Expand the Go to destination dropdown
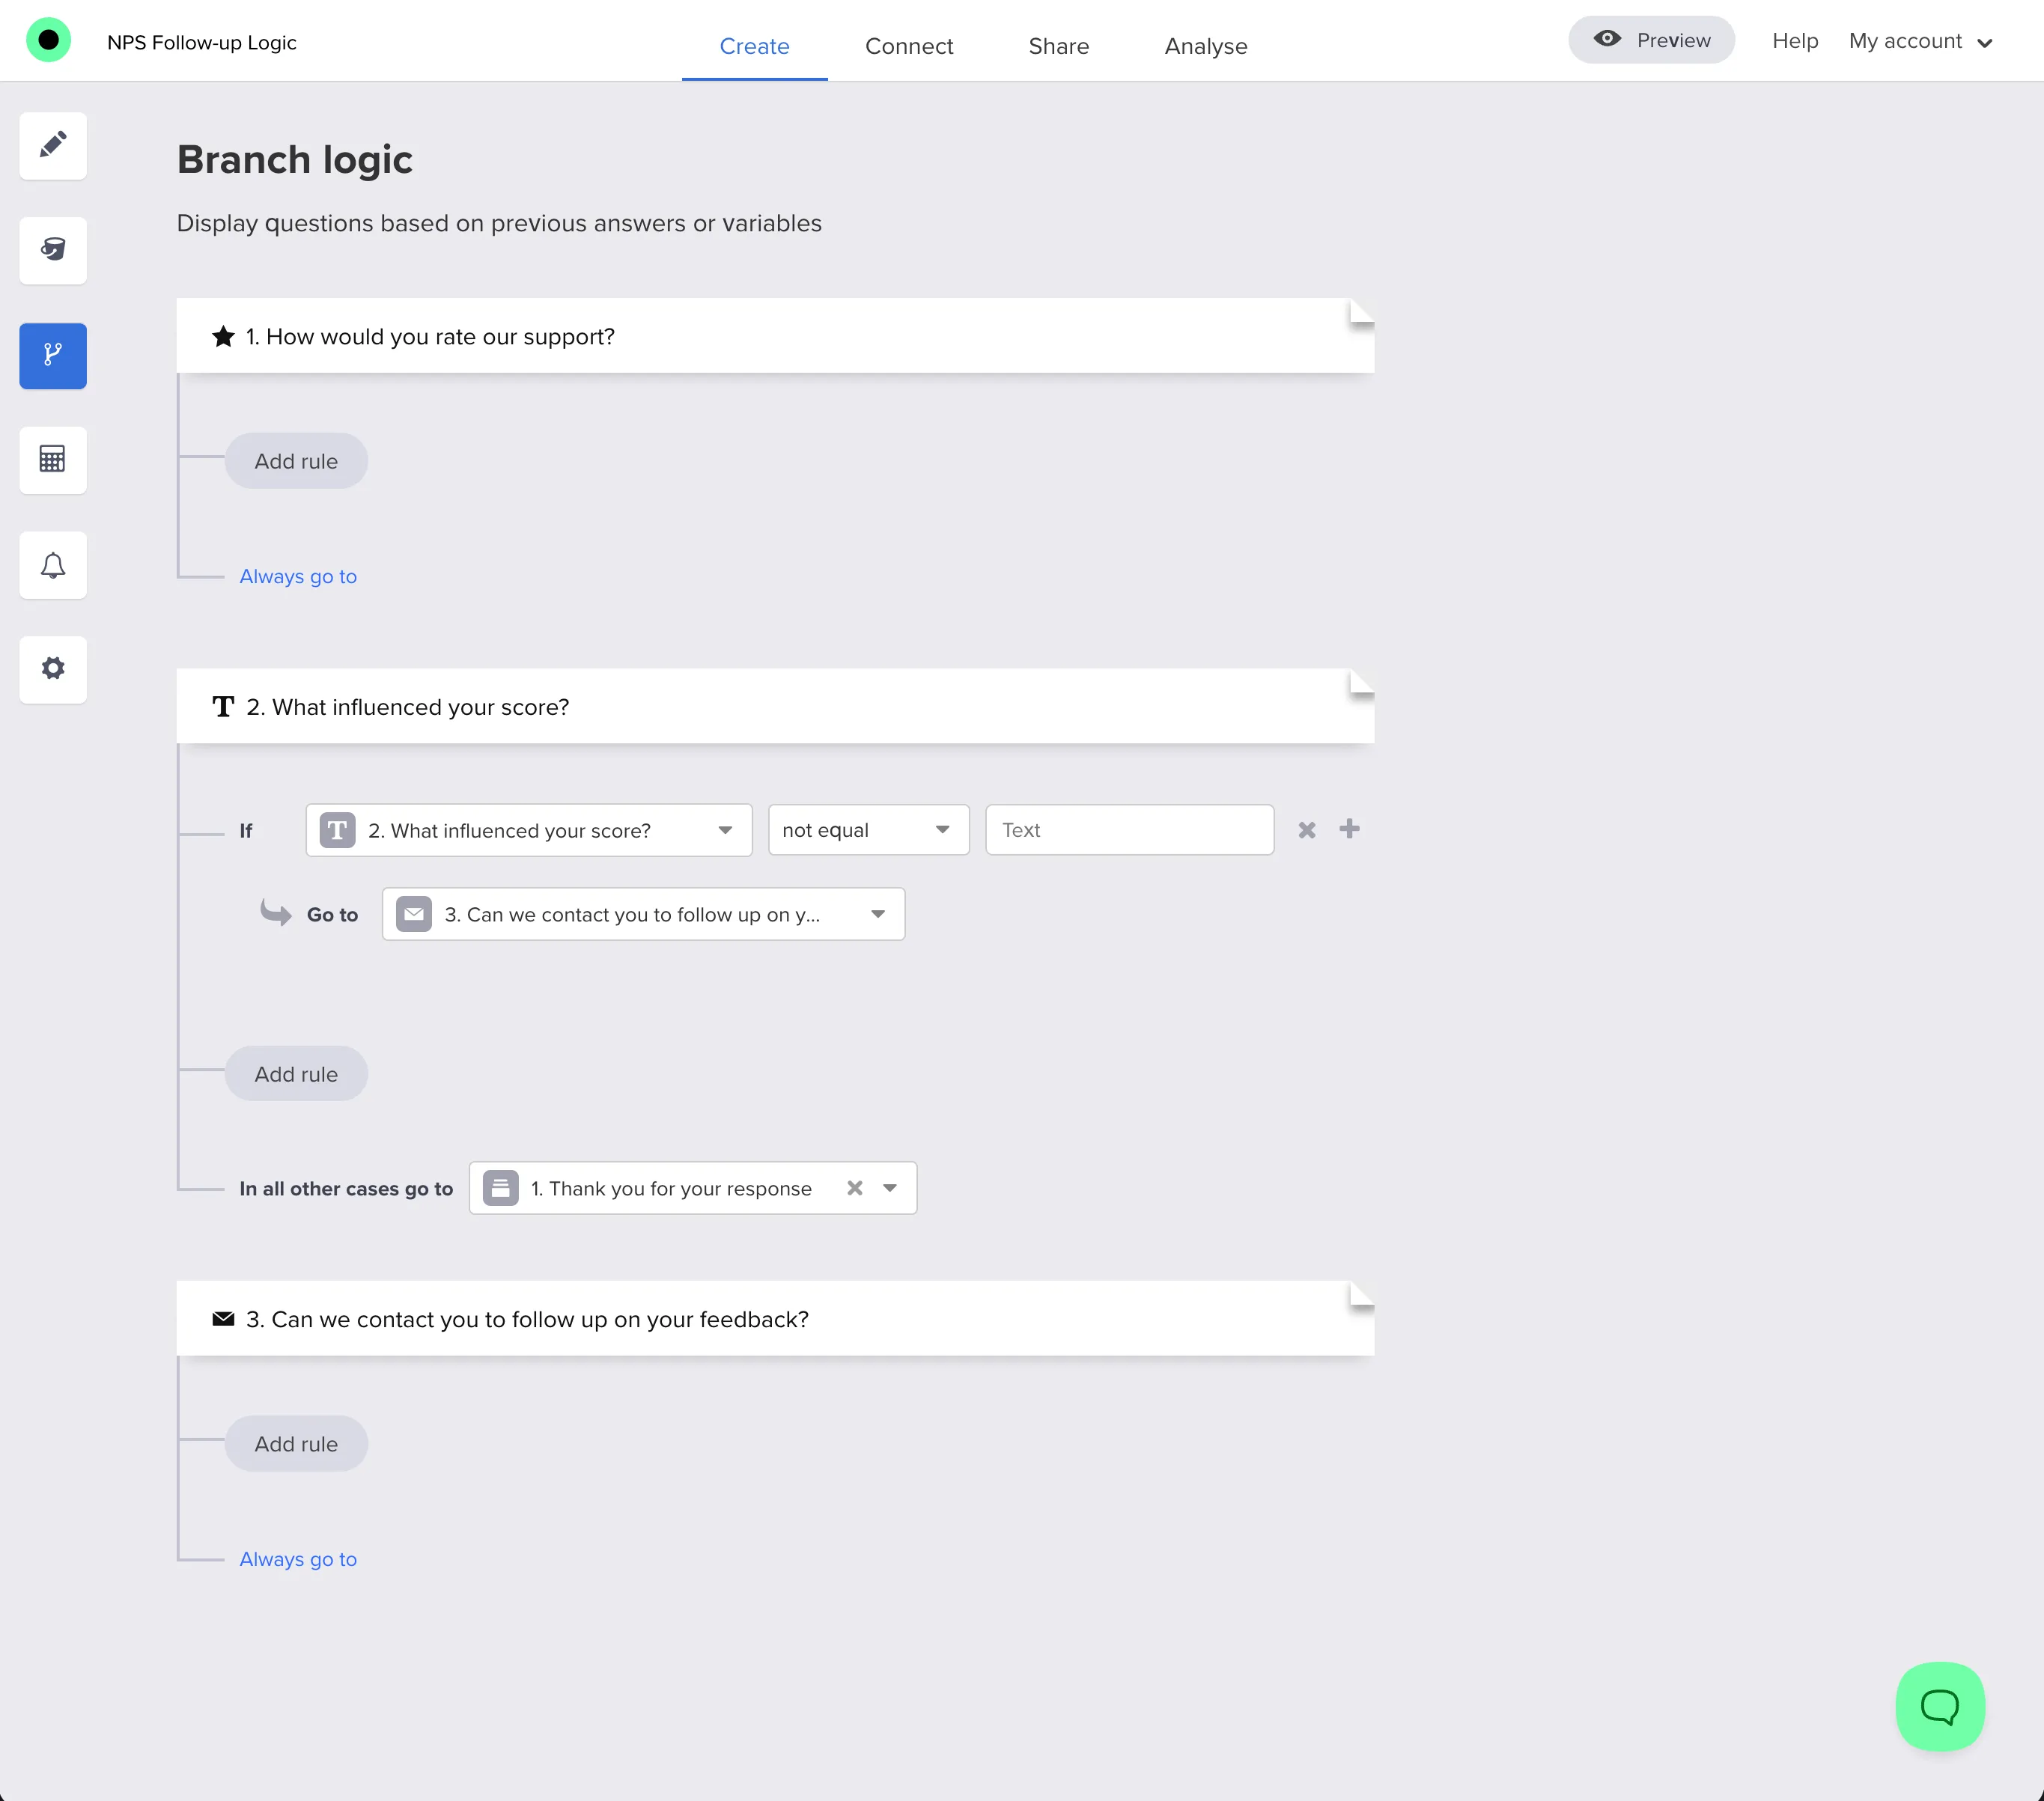The image size is (2044, 1801). (x=642, y=914)
